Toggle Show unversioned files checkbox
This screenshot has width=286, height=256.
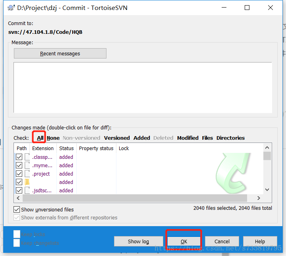[17, 209]
